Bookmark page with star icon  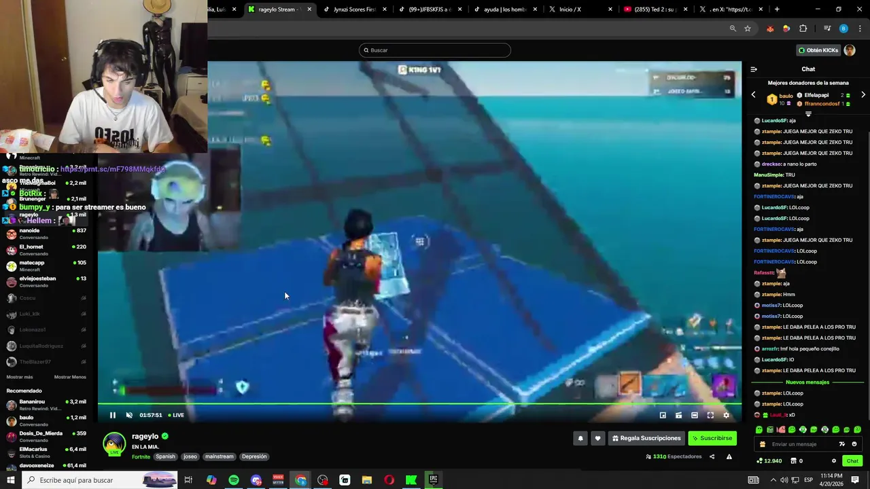[748, 29]
